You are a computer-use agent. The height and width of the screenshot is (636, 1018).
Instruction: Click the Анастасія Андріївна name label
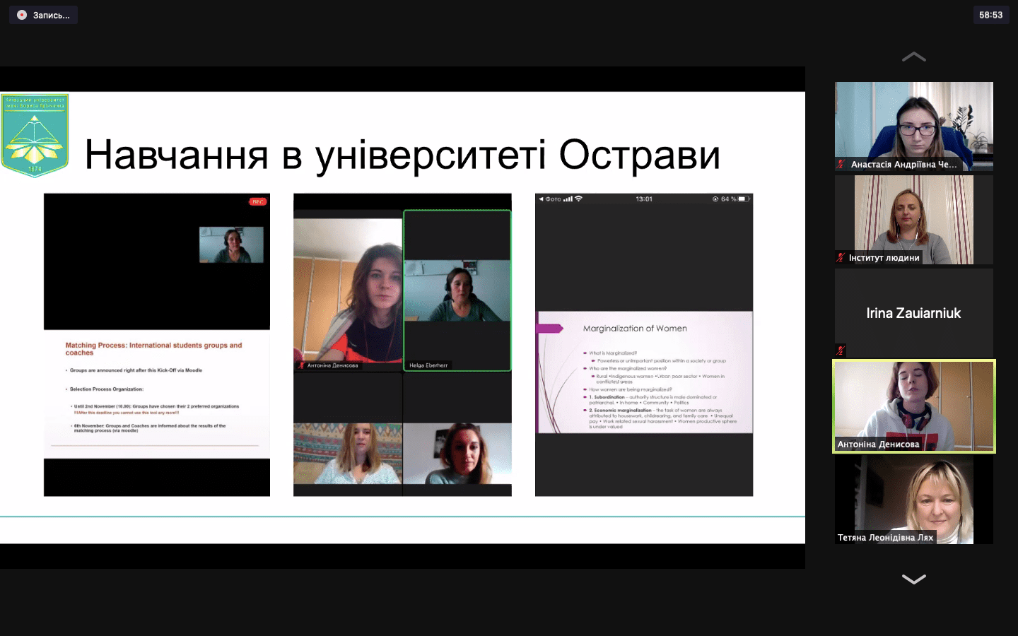(x=903, y=164)
